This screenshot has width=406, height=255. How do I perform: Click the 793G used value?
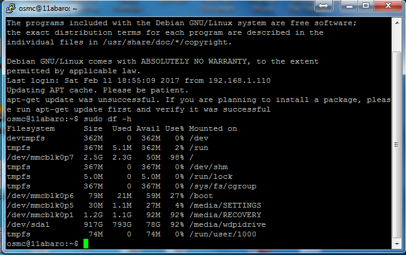pos(122,224)
